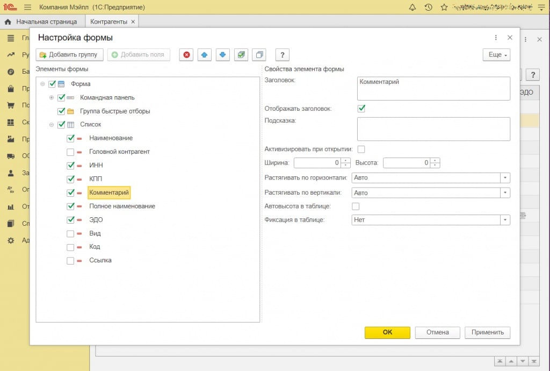The width and height of the screenshot is (550, 371).
Task: Click the red delete element icon
Action: (186, 55)
